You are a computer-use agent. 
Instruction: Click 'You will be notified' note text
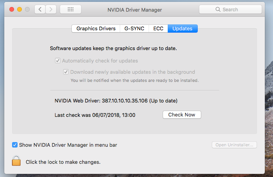coord(135,80)
